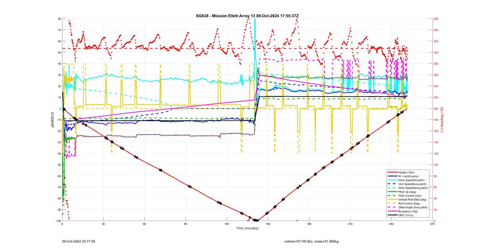The width and height of the screenshot is (478, 248).
Task: Click the magenta Buoyancy line sample in legend
Action: pyautogui.click(x=392, y=211)
